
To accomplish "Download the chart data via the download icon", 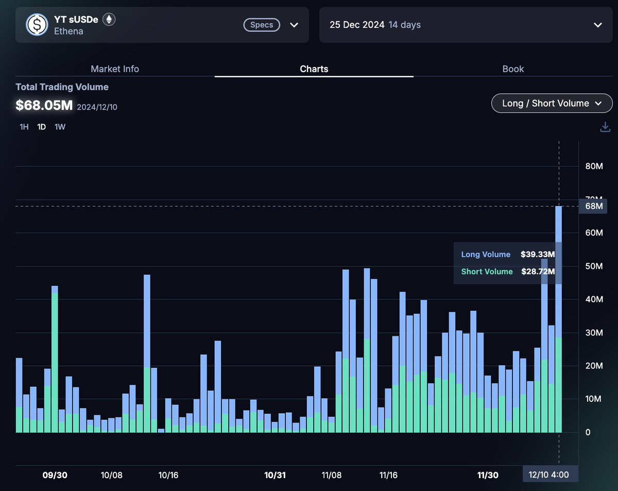I will (605, 127).
